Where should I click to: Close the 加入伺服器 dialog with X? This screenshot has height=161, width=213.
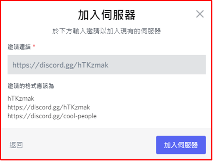point(200,14)
